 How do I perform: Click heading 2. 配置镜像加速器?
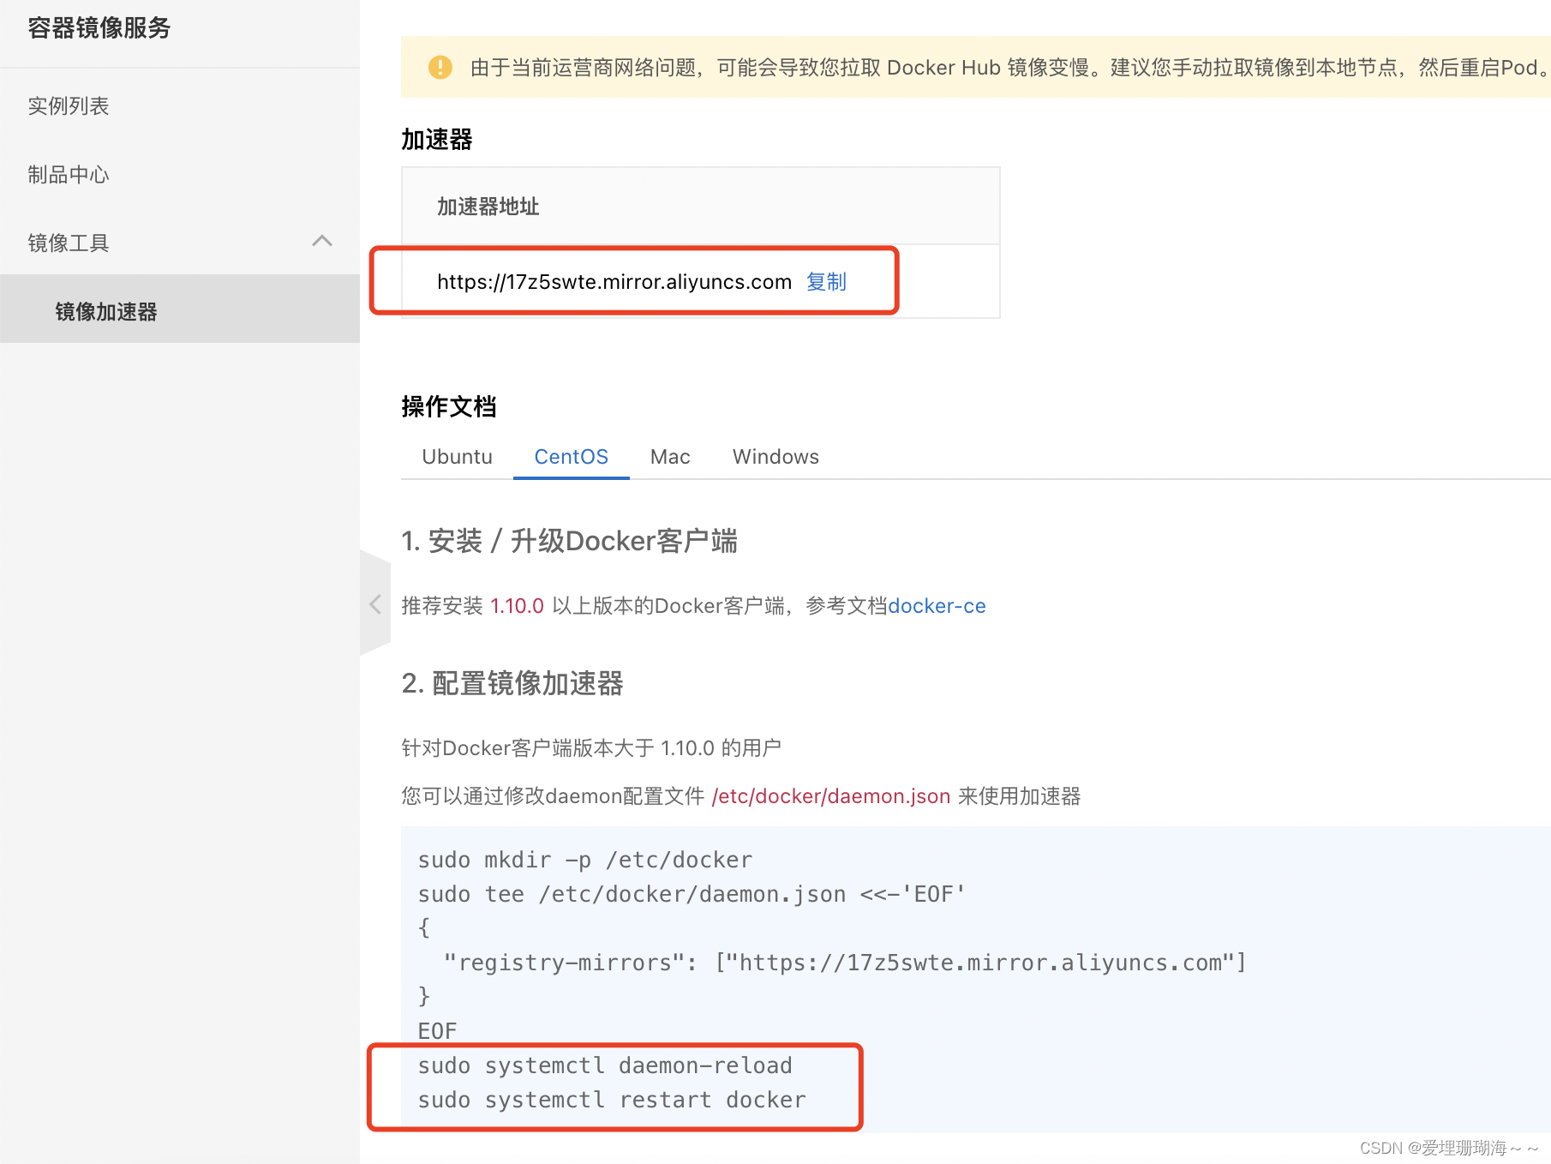click(x=512, y=684)
